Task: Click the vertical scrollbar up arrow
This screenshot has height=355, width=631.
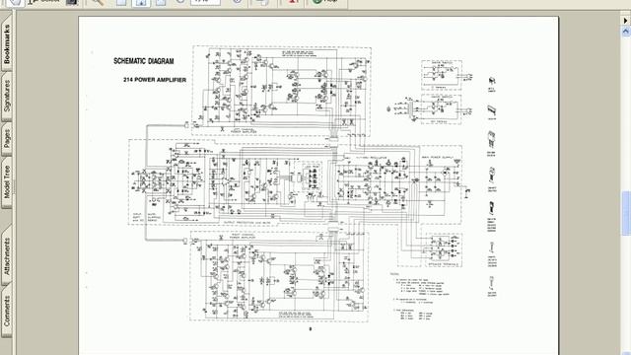Action: [626, 31]
